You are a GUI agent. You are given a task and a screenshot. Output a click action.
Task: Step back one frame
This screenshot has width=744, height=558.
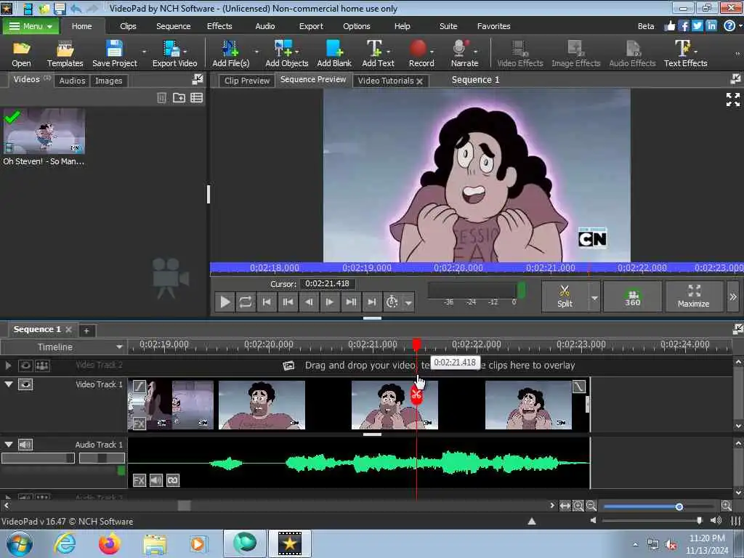(x=308, y=302)
